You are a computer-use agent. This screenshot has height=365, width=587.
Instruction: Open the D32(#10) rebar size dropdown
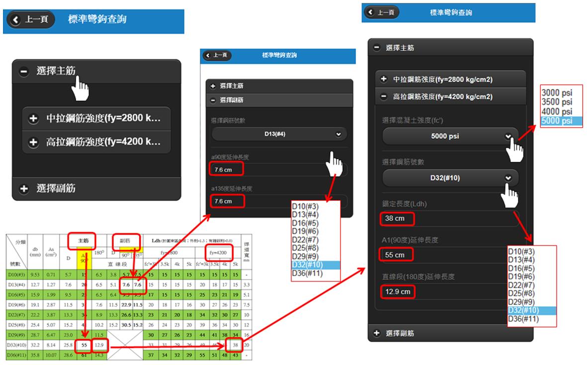[x=450, y=178]
